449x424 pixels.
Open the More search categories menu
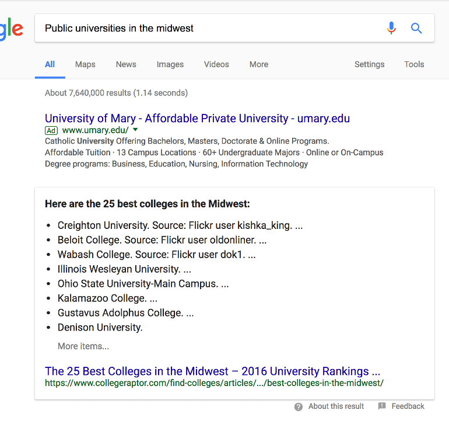pos(259,64)
